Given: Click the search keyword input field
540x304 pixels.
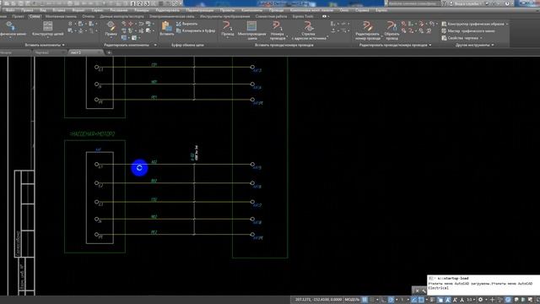Looking at the screenshot, I should (414, 3).
